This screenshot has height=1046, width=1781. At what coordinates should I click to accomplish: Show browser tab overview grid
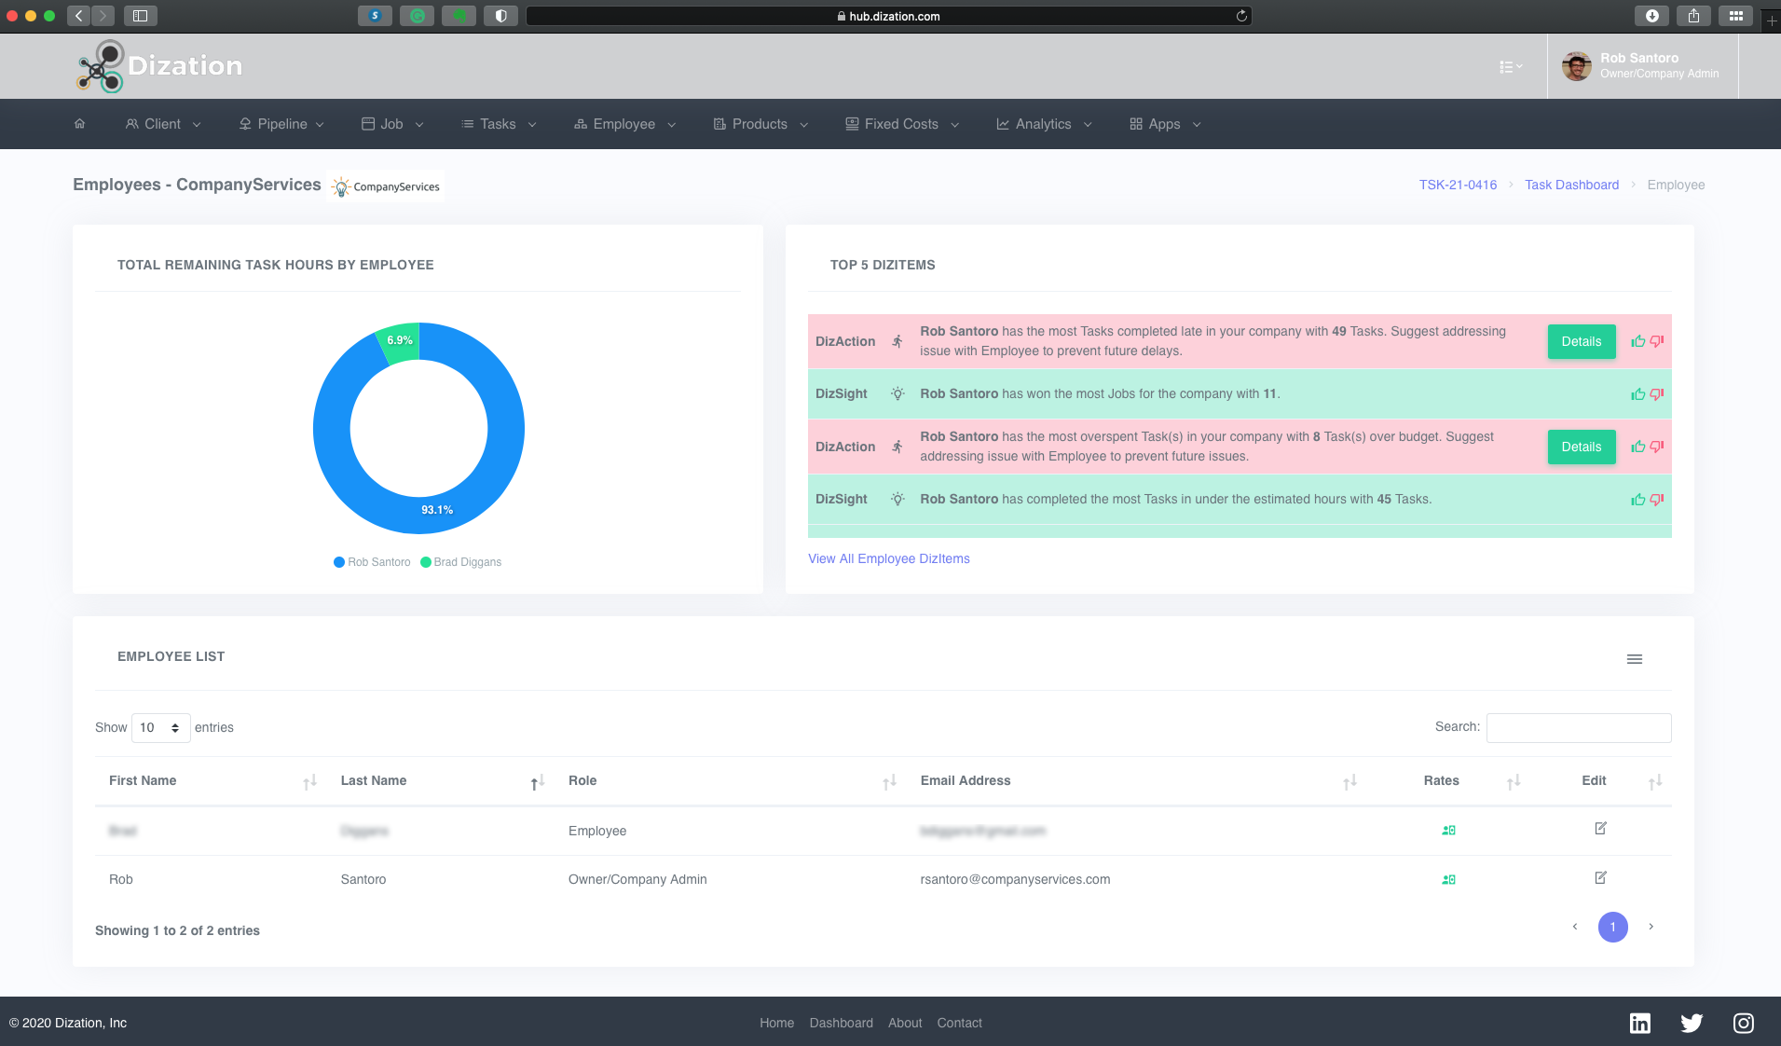(x=1735, y=16)
